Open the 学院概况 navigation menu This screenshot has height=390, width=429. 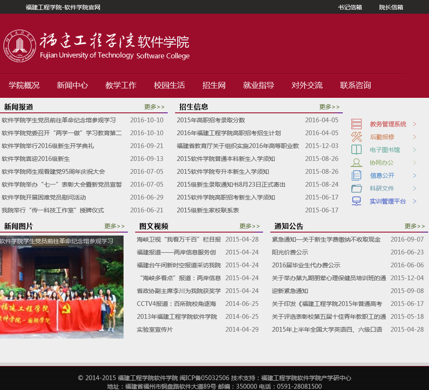click(x=24, y=85)
